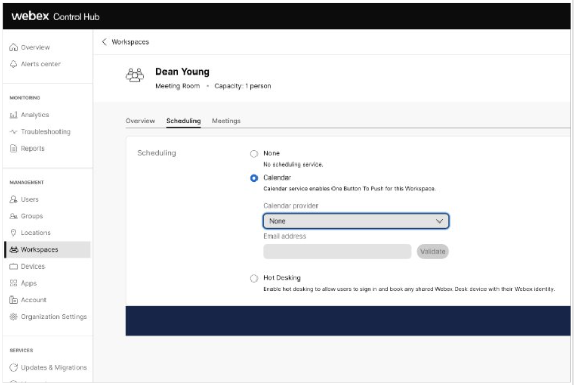This screenshot has width=574, height=385.
Task: Click the Calendar provider dropdown chevron arrow
Action: click(x=440, y=221)
